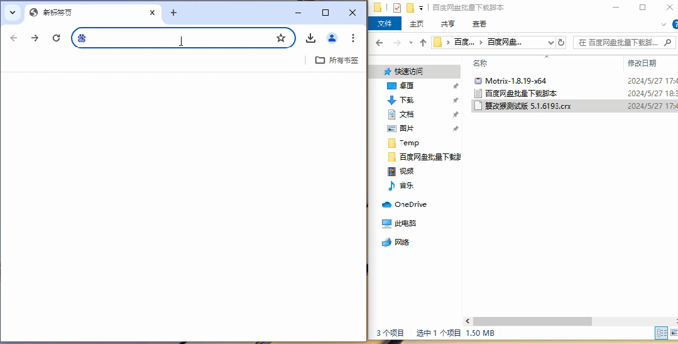The height and width of the screenshot is (344, 678).
Task: Switch to details view layout icon
Action: [662, 333]
